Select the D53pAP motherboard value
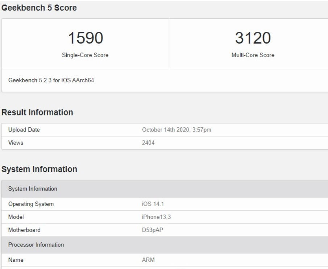328x269 pixels. 153,230
